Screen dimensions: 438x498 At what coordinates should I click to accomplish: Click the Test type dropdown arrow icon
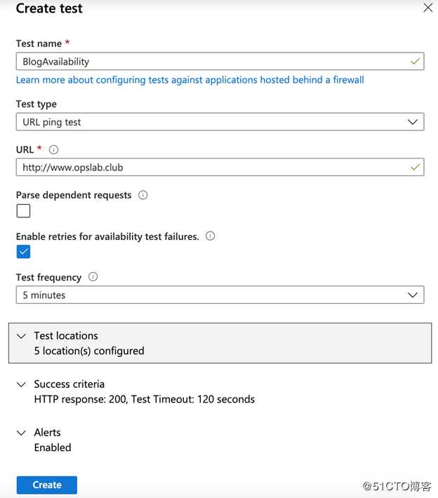[413, 122]
